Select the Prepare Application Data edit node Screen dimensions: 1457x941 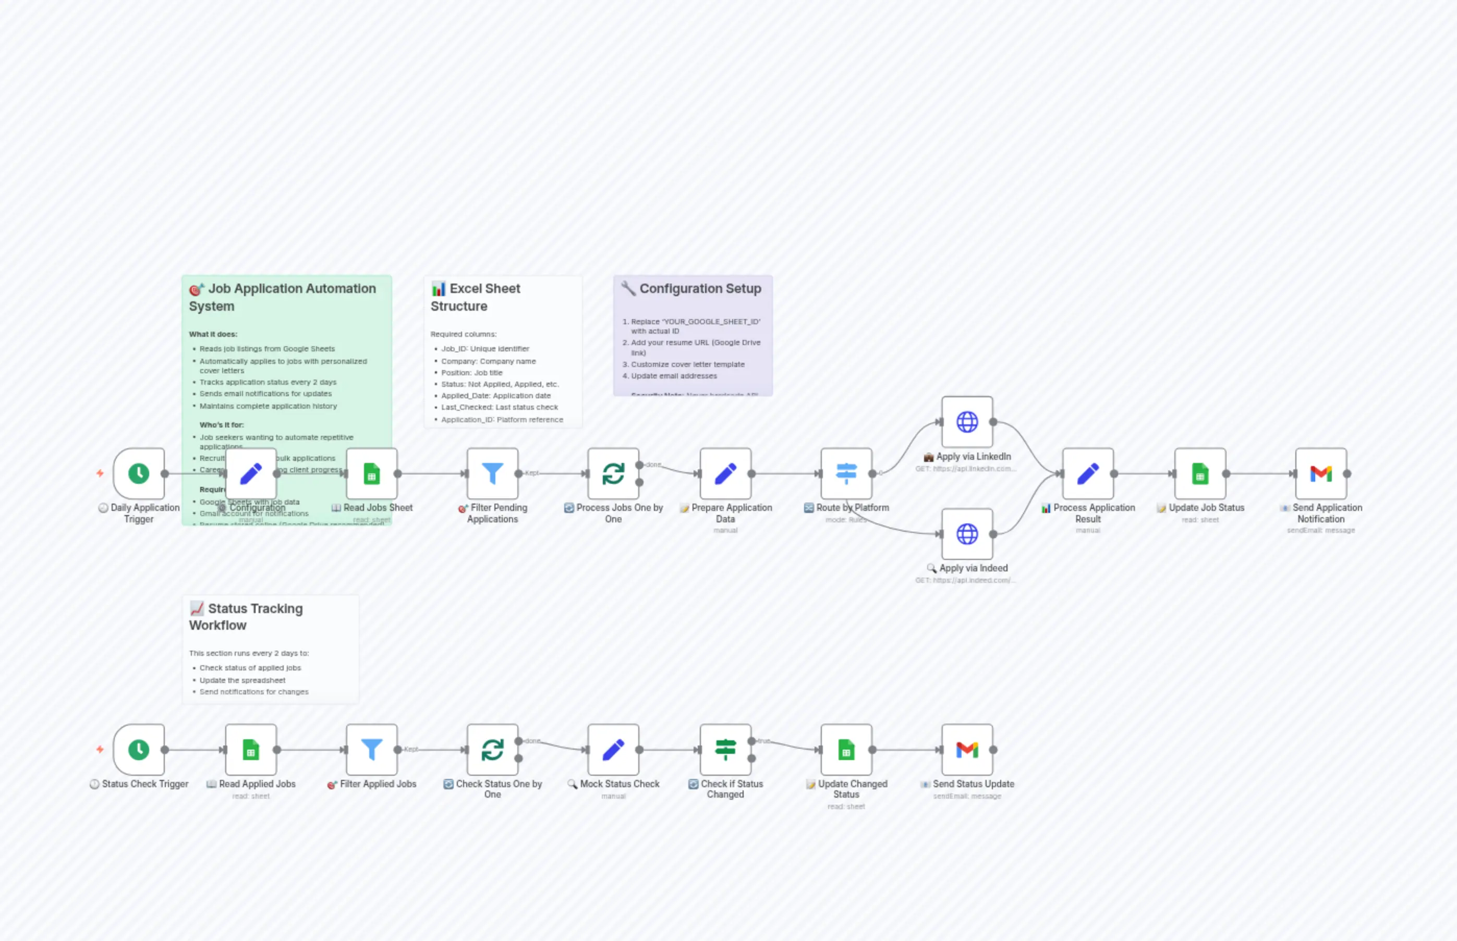pos(725,473)
